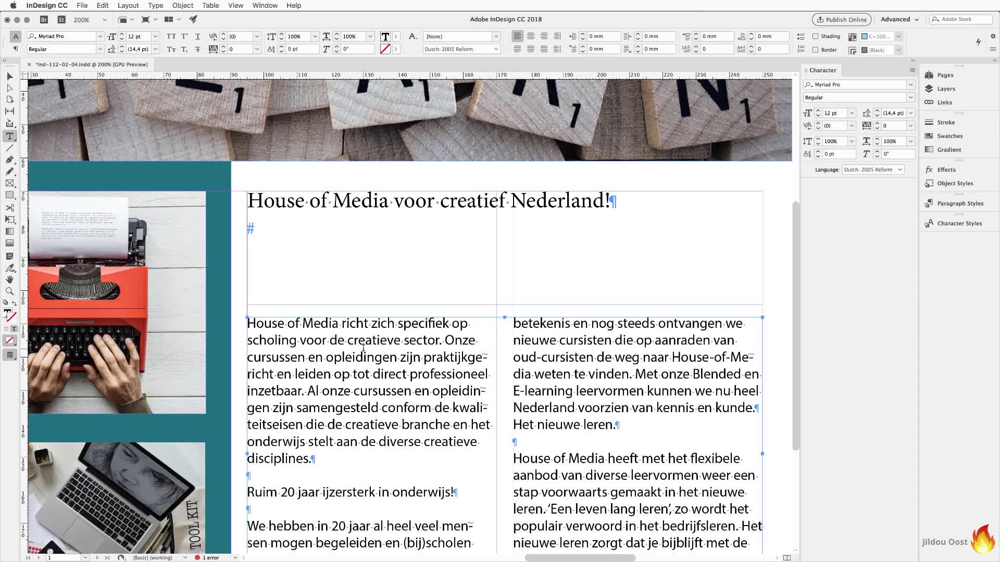Open the zoom level 200% dropdown

click(105, 20)
